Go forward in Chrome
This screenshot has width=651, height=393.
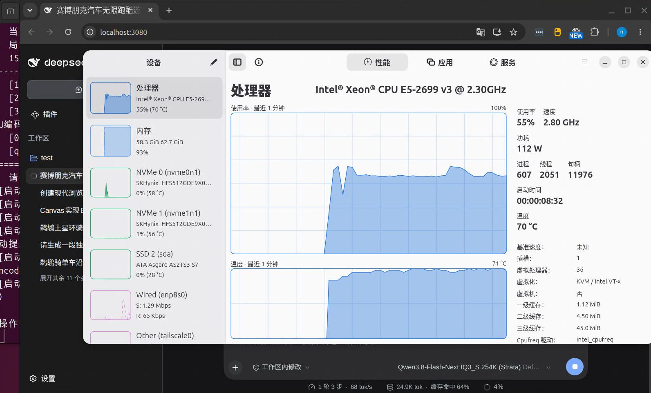[49, 32]
